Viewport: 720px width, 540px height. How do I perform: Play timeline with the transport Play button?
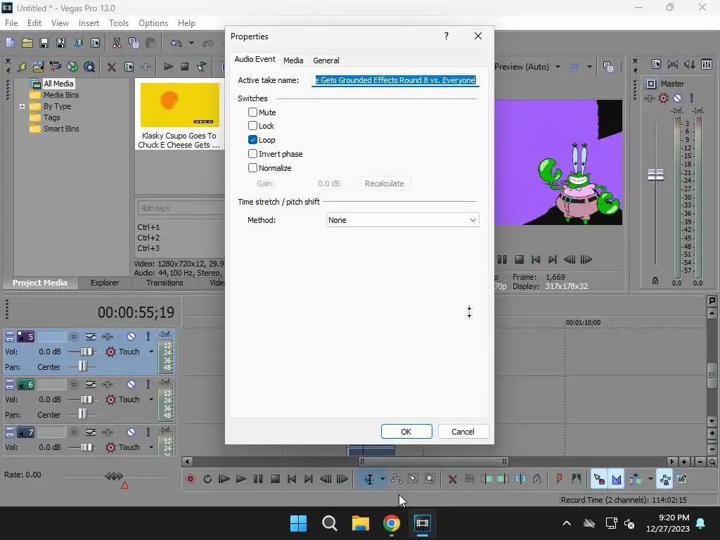pyautogui.click(x=241, y=479)
